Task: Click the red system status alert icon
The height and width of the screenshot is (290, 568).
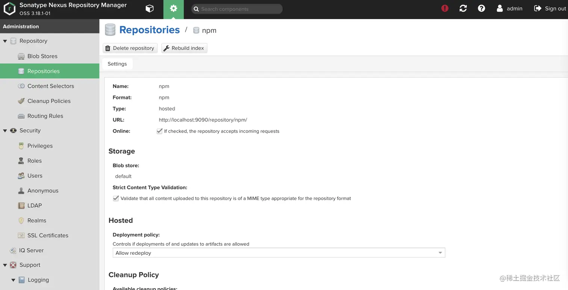Action: coord(445,9)
